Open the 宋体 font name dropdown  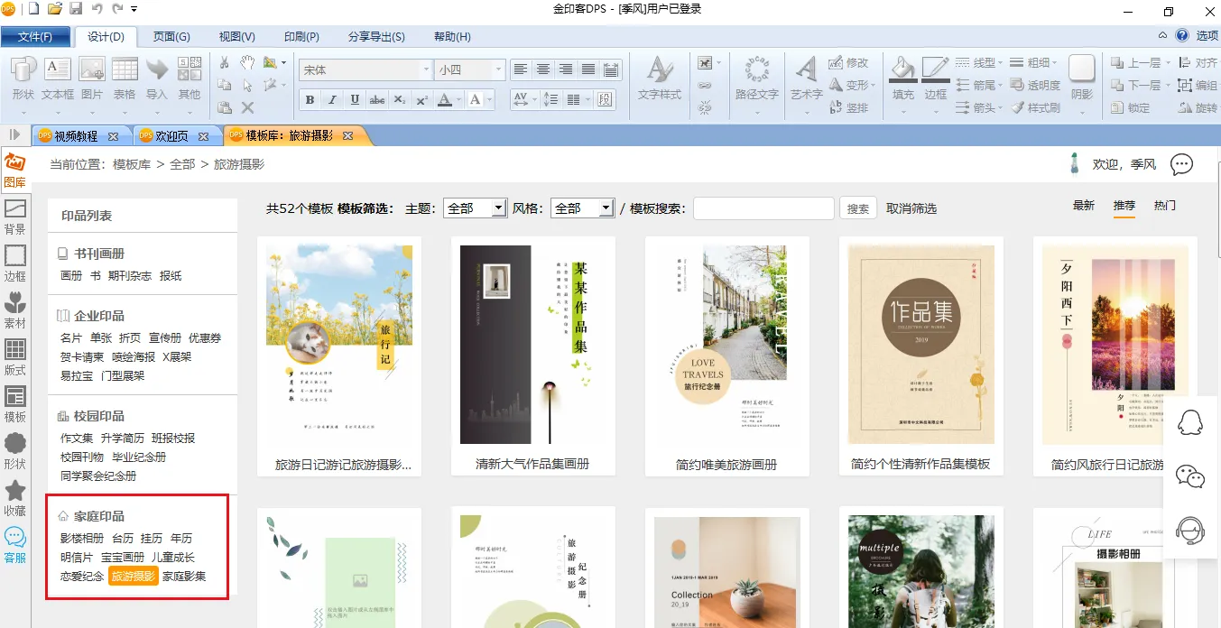coord(425,69)
